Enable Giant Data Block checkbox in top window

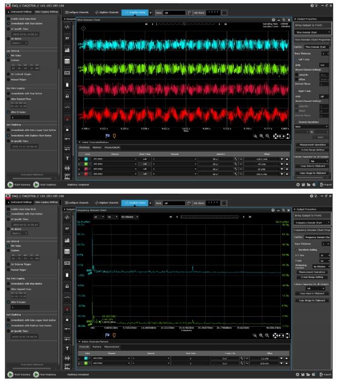point(9,19)
